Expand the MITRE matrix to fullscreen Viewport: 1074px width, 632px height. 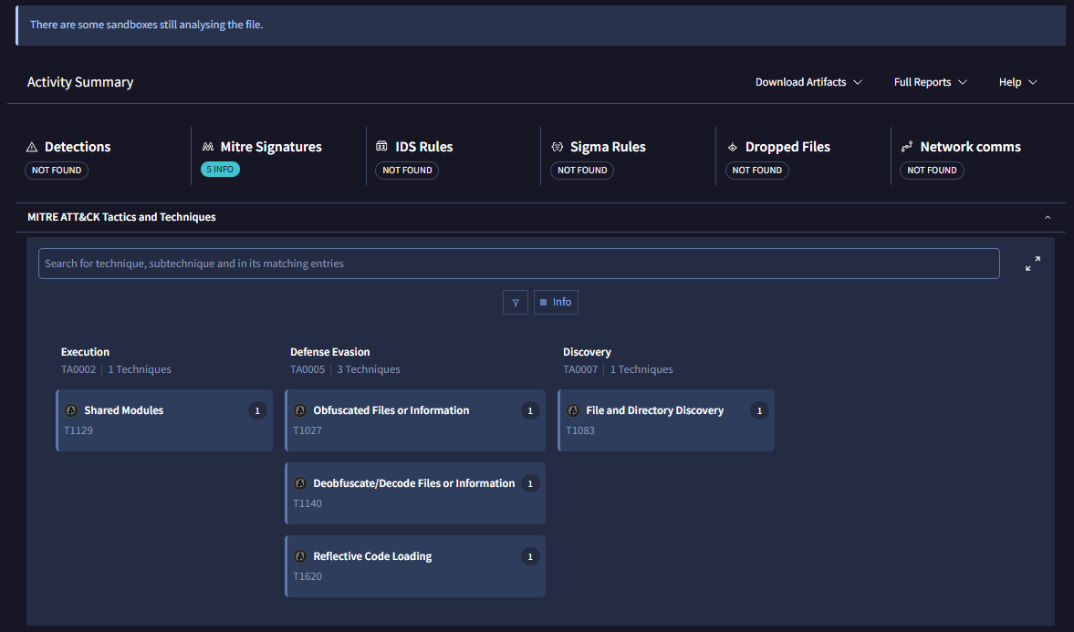click(1032, 264)
